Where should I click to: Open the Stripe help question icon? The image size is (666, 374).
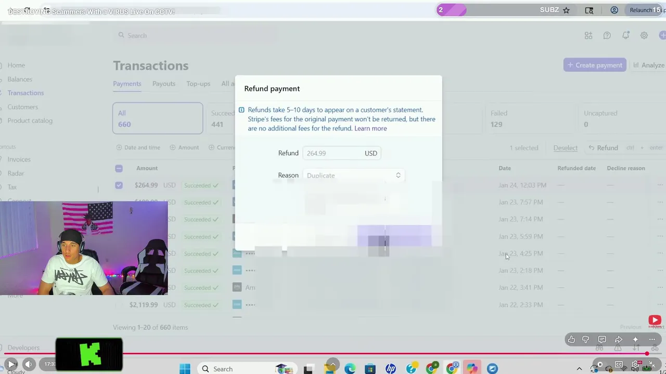tap(607, 35)
